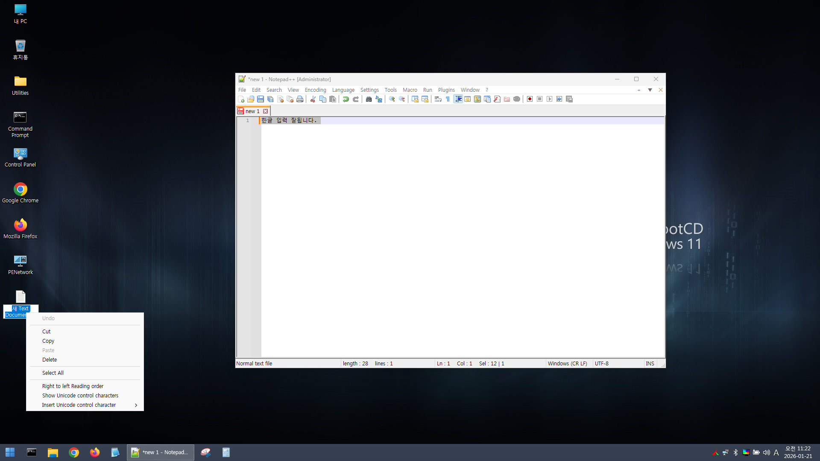
Task: Close the new 1 tab
Action: (x=265, y=111)
